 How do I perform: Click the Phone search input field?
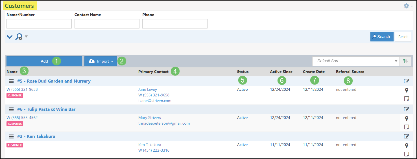click(175, 24)
